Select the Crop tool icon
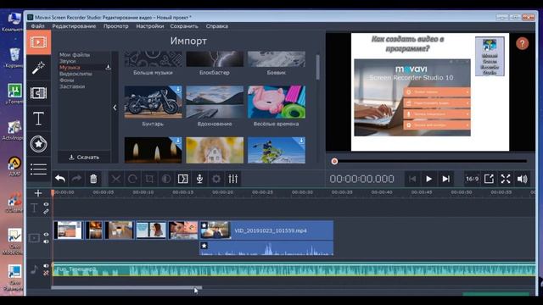 [x=149, y=179]
